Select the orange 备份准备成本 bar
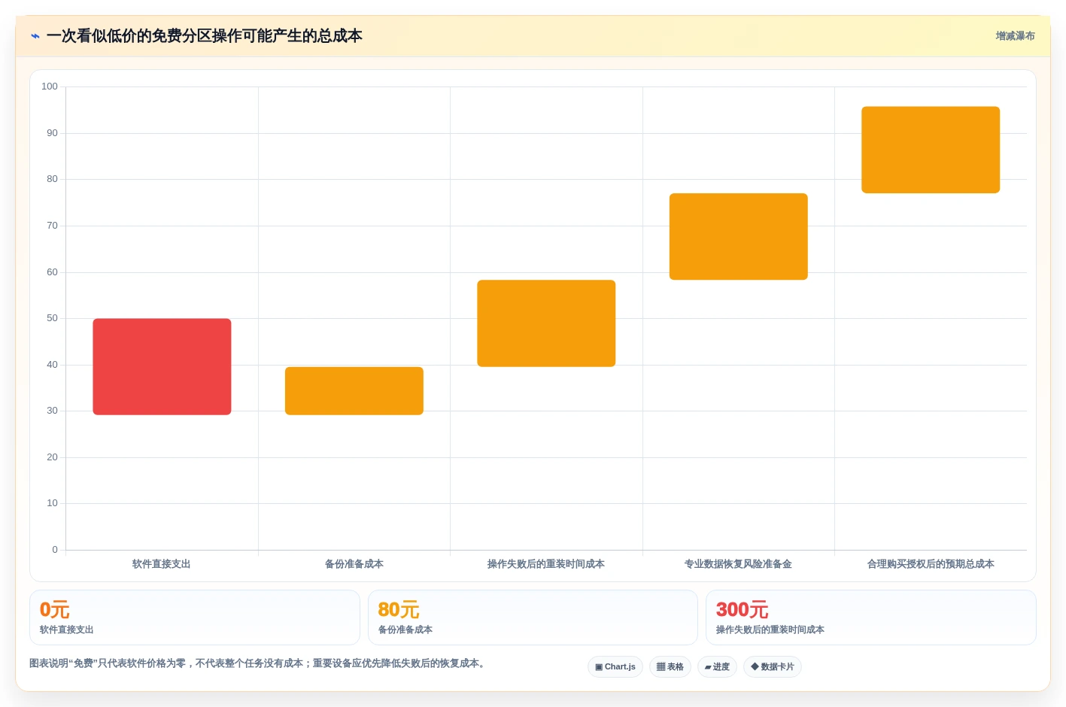 [x=354, y=391]
